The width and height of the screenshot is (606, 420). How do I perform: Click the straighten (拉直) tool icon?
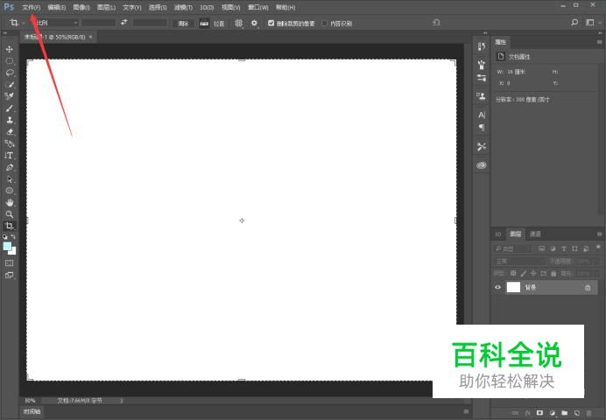(208, 23)
